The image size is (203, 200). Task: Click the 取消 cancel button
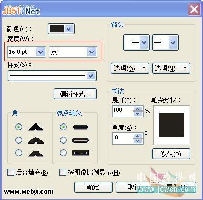[134, 187]
